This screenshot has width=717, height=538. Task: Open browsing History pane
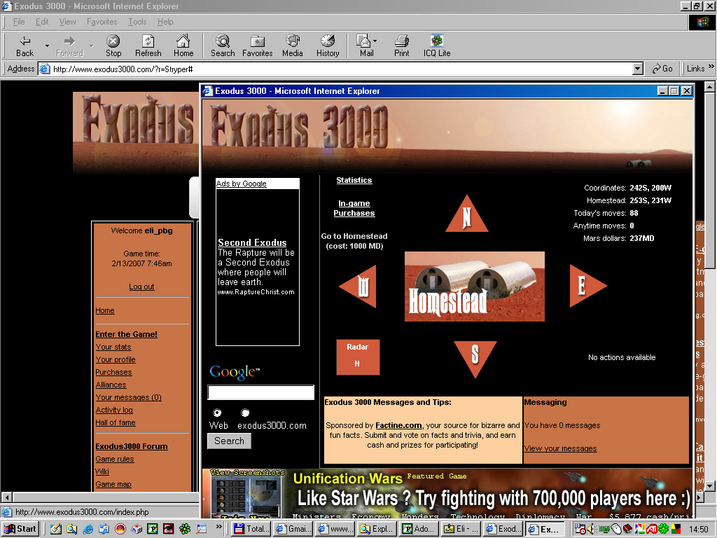[x=328, y=46]
